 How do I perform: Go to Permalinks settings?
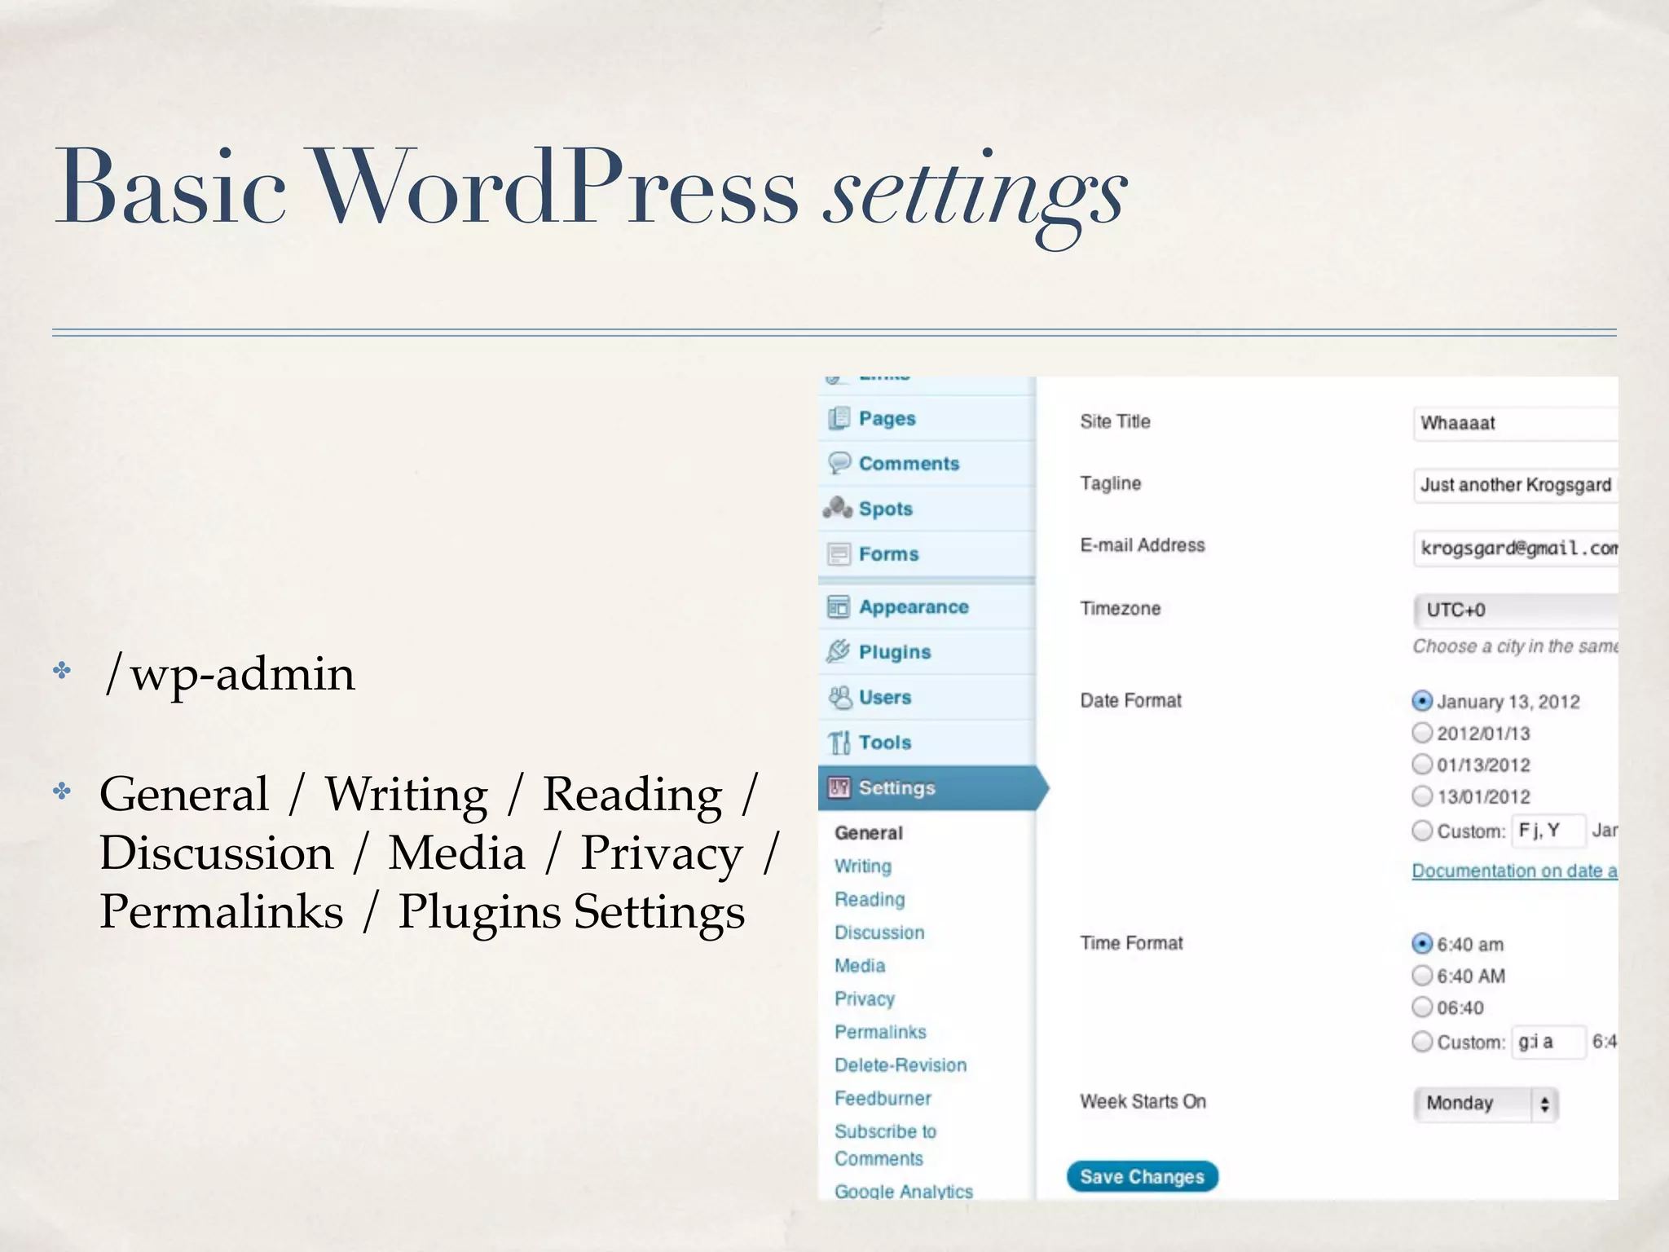pyautogui.click(x=880, y=1032)
